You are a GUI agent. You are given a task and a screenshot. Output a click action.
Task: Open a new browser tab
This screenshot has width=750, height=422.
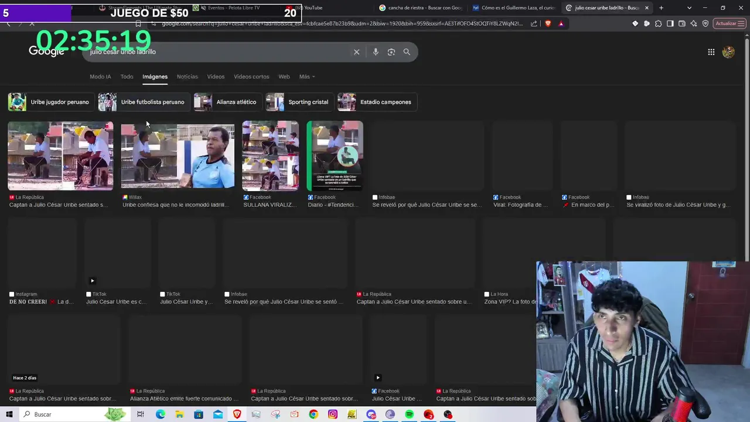(661, 8)
